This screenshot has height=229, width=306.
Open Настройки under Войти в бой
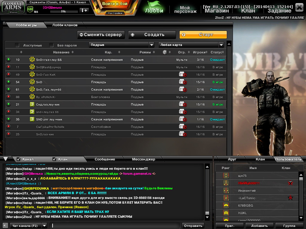pyautogui.click(x=115, y=13)
